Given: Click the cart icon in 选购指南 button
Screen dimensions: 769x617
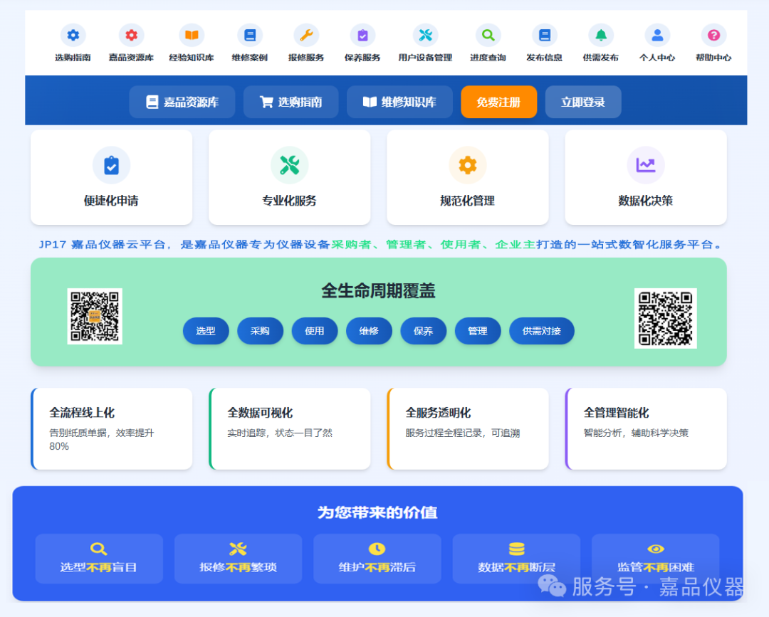Looking at the screenshot, I should pos(266,102).
